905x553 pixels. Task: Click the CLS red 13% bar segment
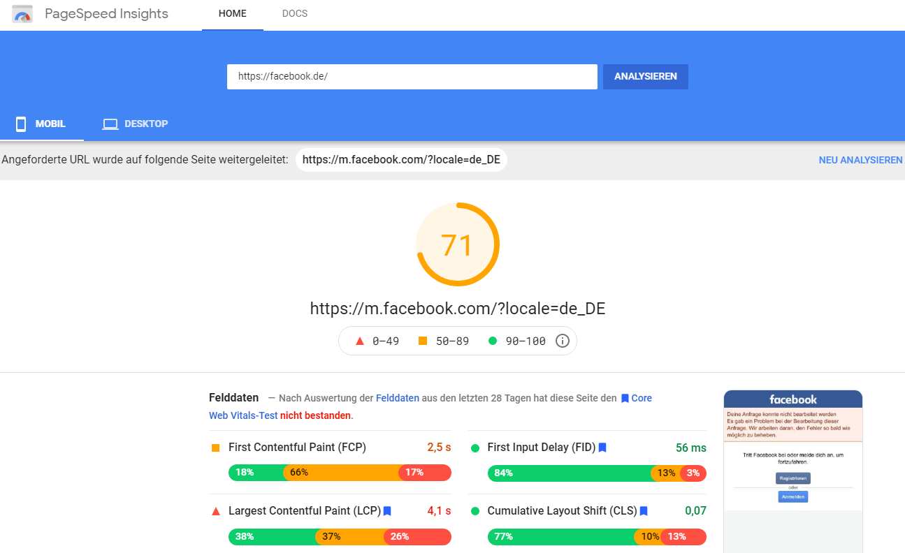pyautogui.click(x=683, y=537)
